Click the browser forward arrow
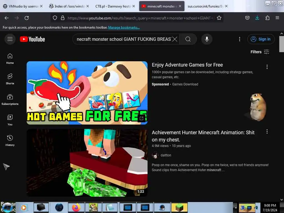284x213 pixels. 16,18
